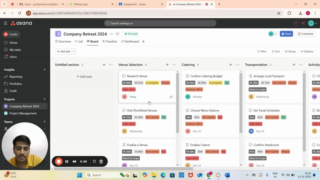The width and height of the screenshot is (320, 180).
Task: Open the help question mark icon
Action: coord(296,23)
